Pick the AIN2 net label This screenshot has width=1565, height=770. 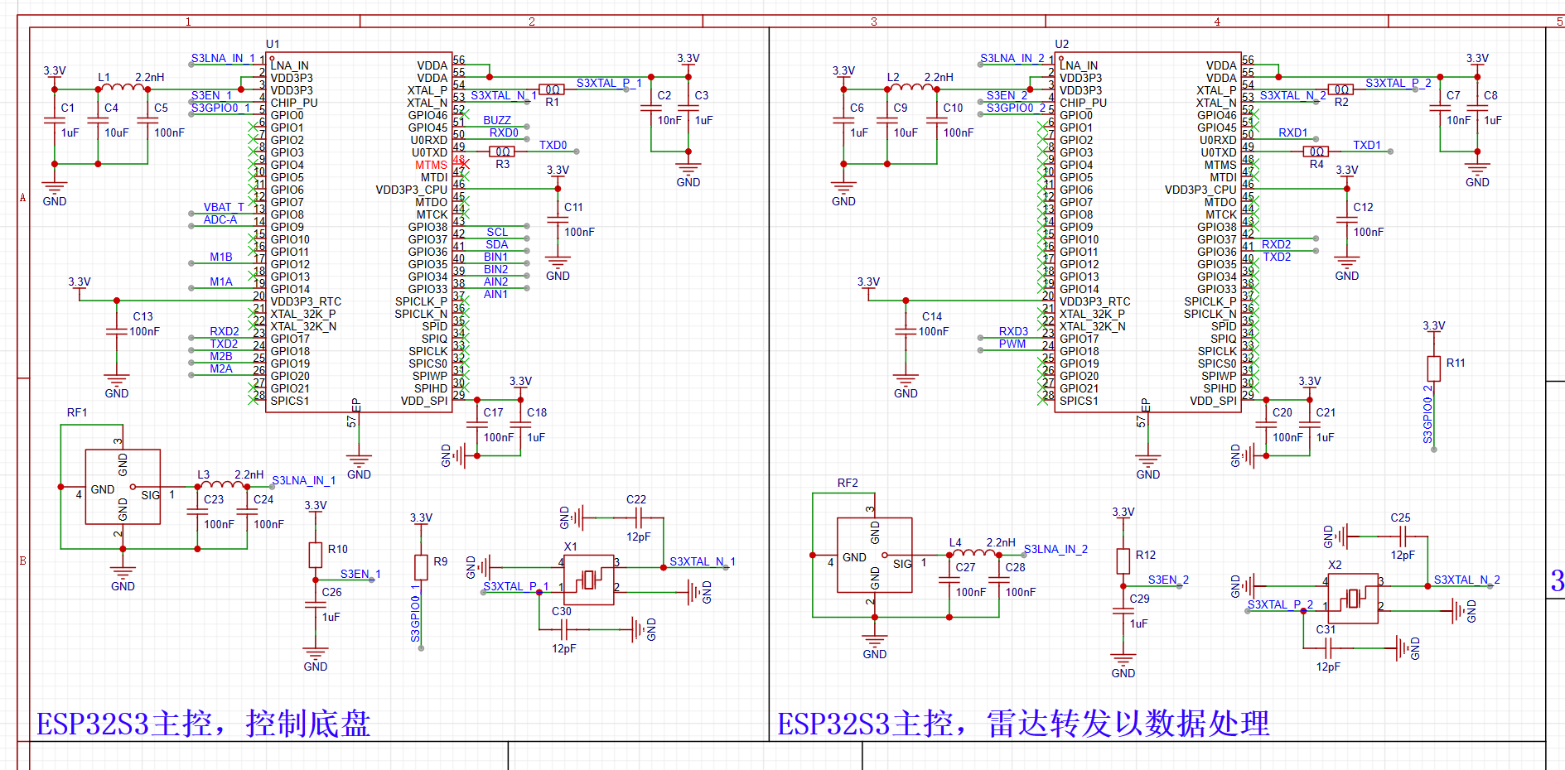(496, 282)
